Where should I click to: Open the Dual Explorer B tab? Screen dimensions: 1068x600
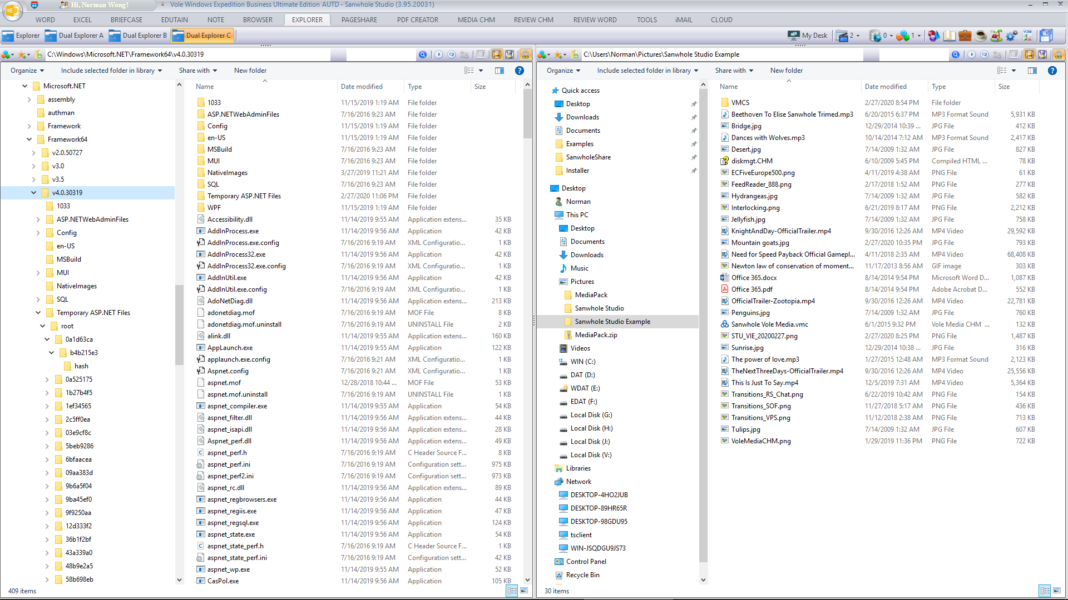tap(139, 36)
